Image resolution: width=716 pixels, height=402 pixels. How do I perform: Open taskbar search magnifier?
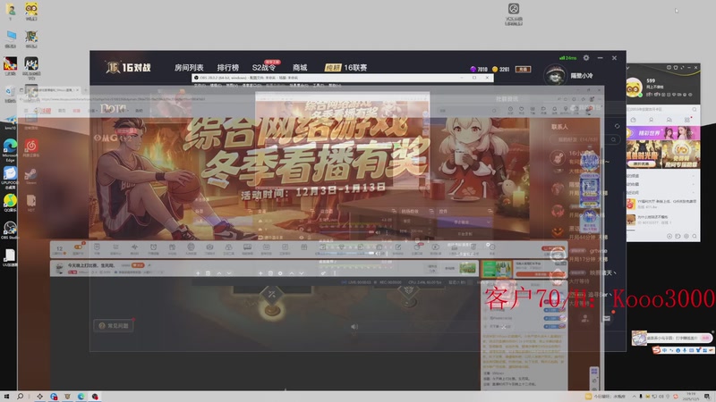(20, 397)
